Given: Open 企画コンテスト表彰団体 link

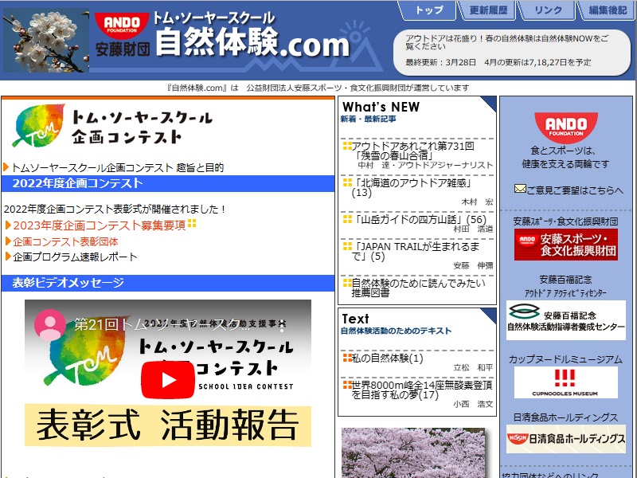Looking at the screenshot, I should [x=65, y=241].
